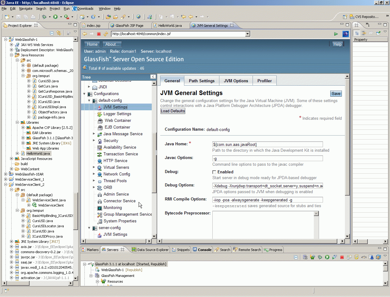This screenshot has height=297, width=390.
Task: Click the green Run button in main toolbar
Action: click(x=55, y=17)
